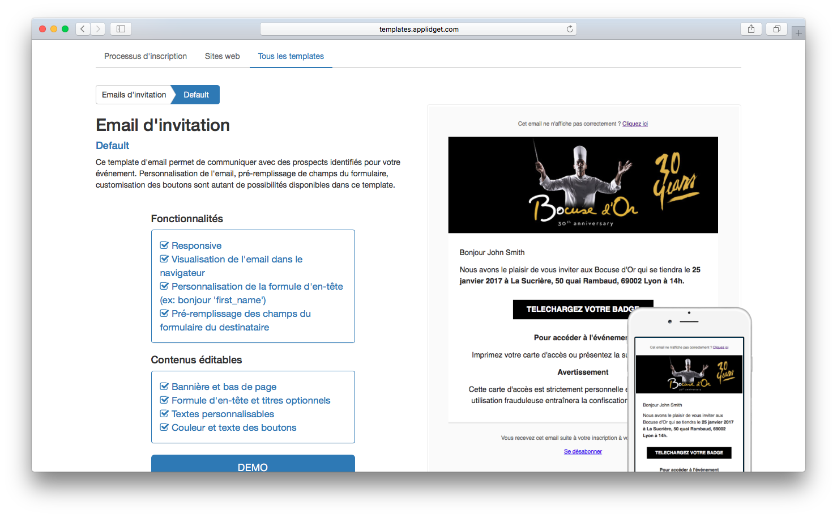This screenshot has height=517, width=837.
Task: Click Formule d'en-tête et titres optionnels text
Action: [x=251, y=400]
